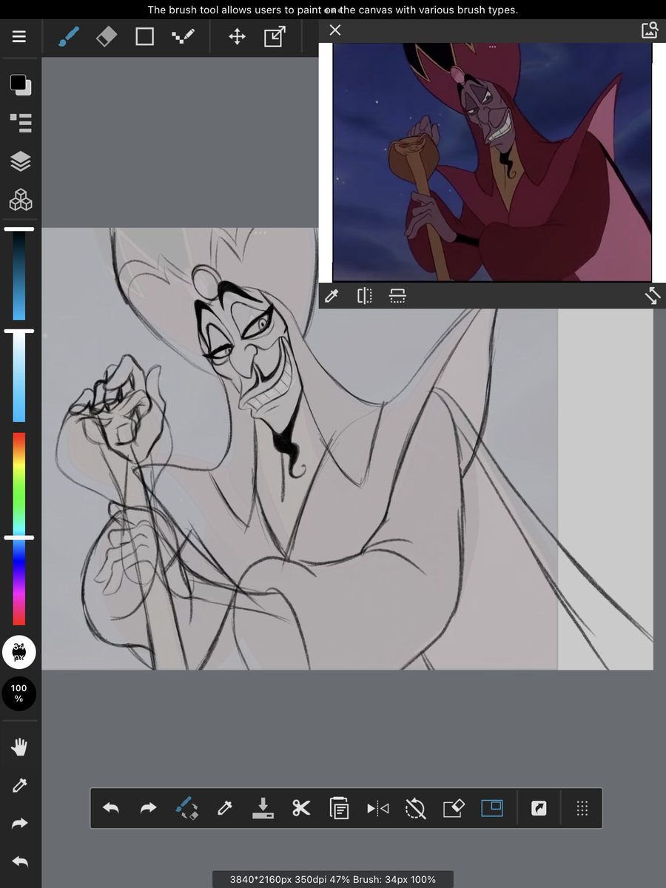
Task: Flip the reference image vertically
Action: point(397,296)
